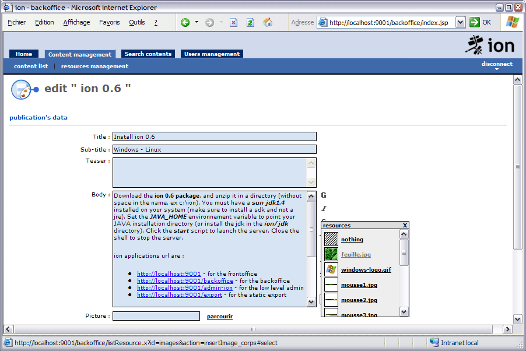
Task: Click the browser Home icon
Action: click(x=268, y=23)
